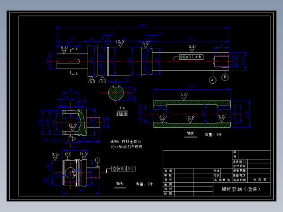The width and height of the screenshot is (283, 212).
Task: Select the 校对 row label
Action: pos(168,189)
